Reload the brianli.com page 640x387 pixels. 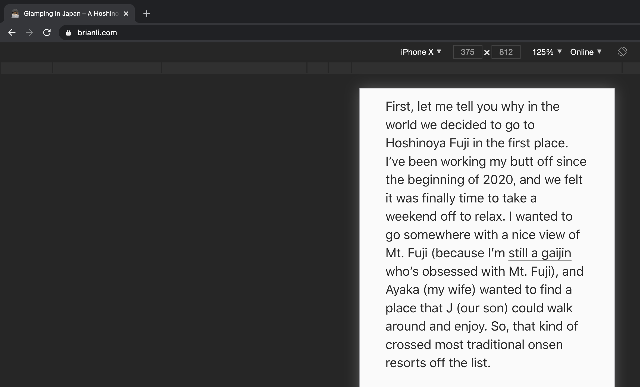pos(47,33)
